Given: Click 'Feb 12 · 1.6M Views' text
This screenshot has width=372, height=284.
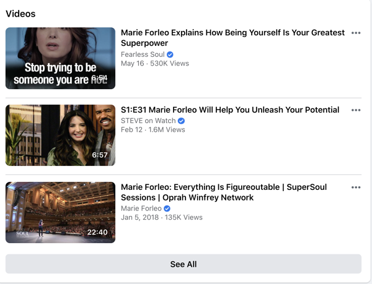Looking at the screenshot, I should pos(153,130).
